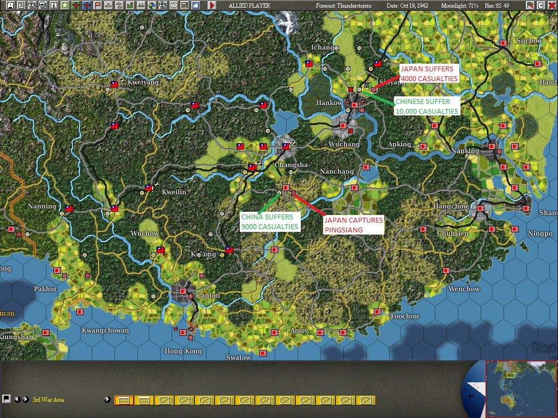Select the Japanese flag at Hong Kong
The width and height of the screenshot is (558, 418).
183,333
